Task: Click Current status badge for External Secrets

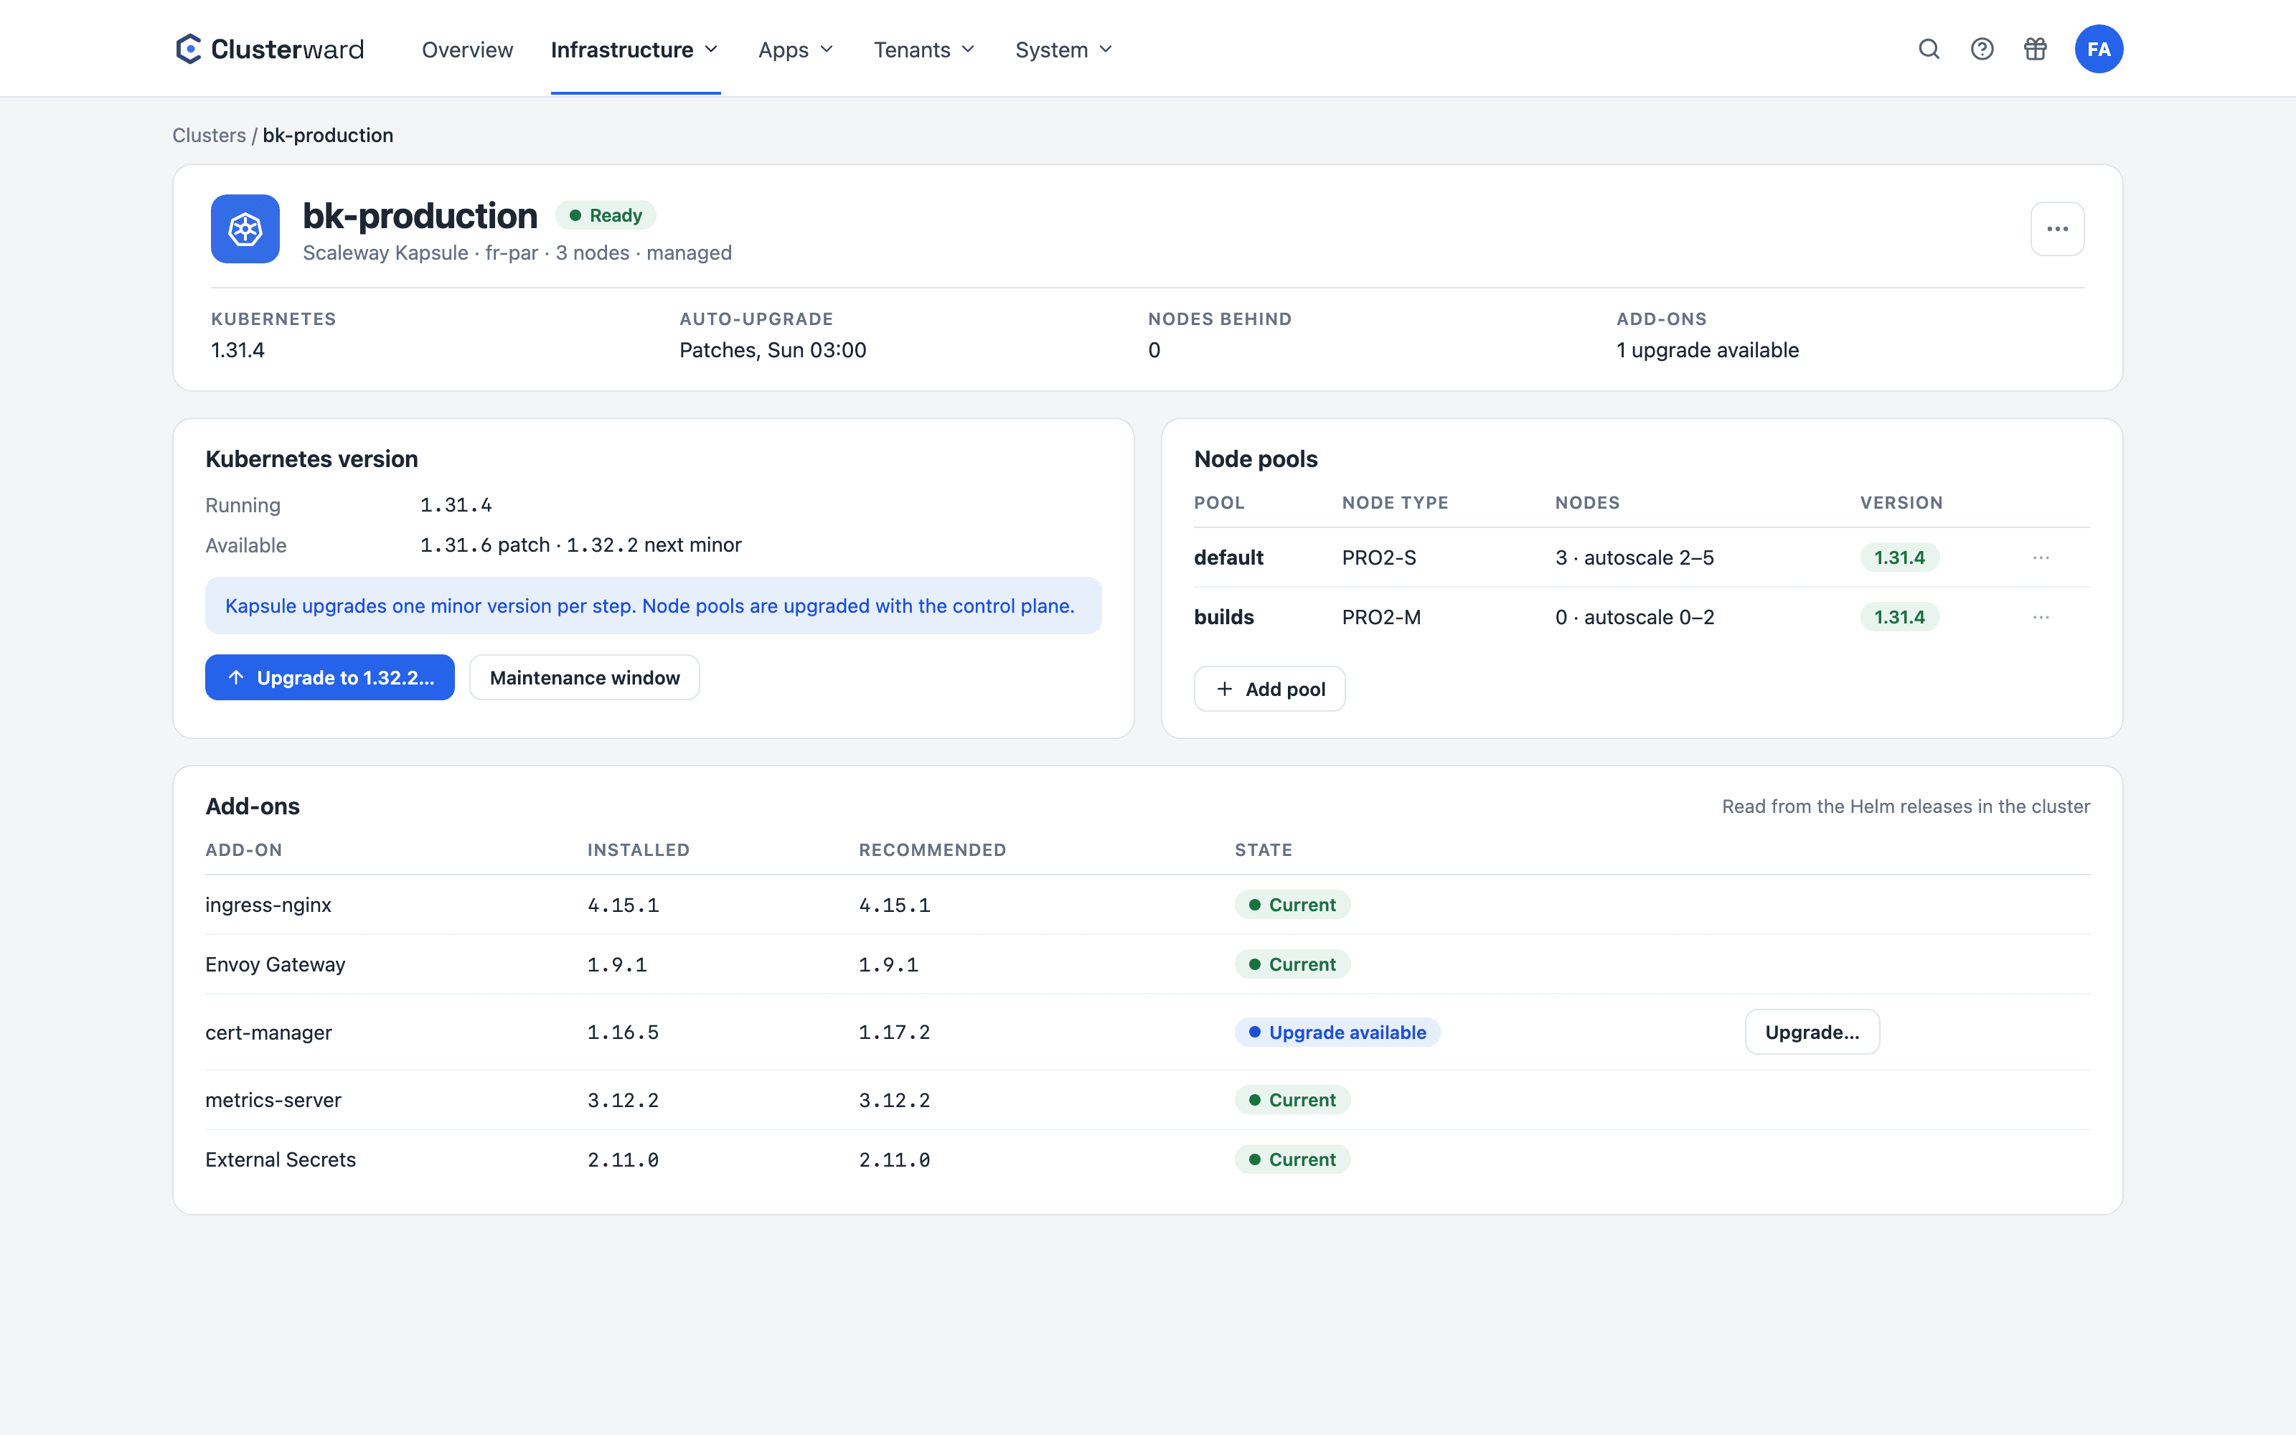Action: tap(1292, 1161)
